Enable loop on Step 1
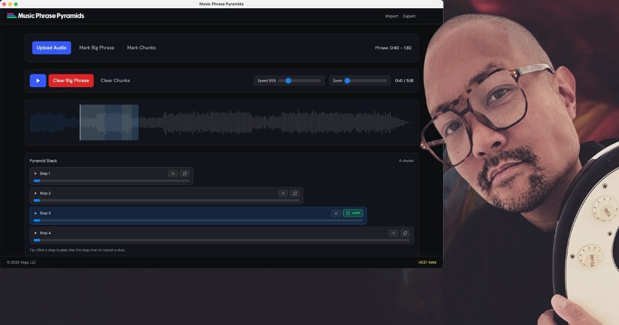 point(185,173)
